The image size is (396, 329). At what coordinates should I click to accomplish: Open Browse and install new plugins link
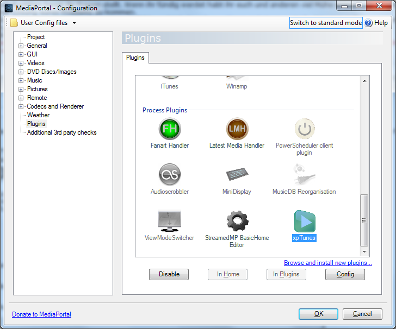328,263
